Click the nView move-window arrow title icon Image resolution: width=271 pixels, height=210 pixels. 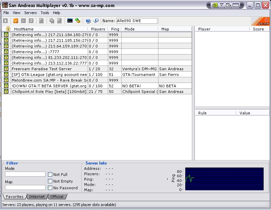(x=228, y=5)
